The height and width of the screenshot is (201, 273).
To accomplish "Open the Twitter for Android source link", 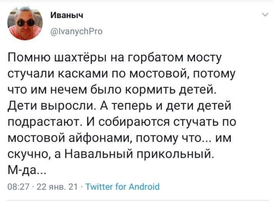I will 122,186.
